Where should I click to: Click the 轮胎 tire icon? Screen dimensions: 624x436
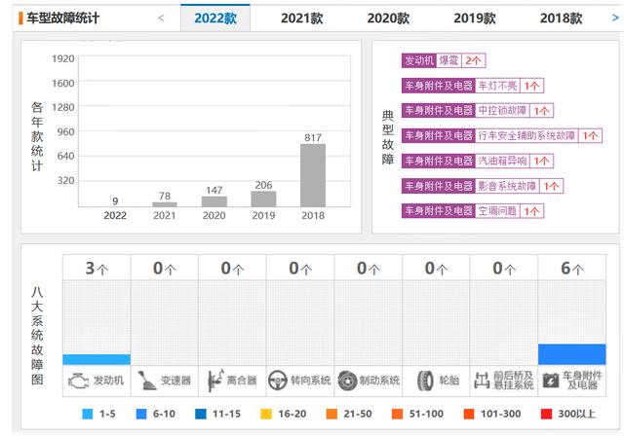coord(425,381)
